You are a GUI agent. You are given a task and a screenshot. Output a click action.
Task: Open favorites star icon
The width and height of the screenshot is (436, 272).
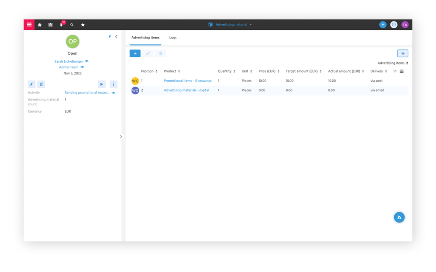(x=83, y=25)
